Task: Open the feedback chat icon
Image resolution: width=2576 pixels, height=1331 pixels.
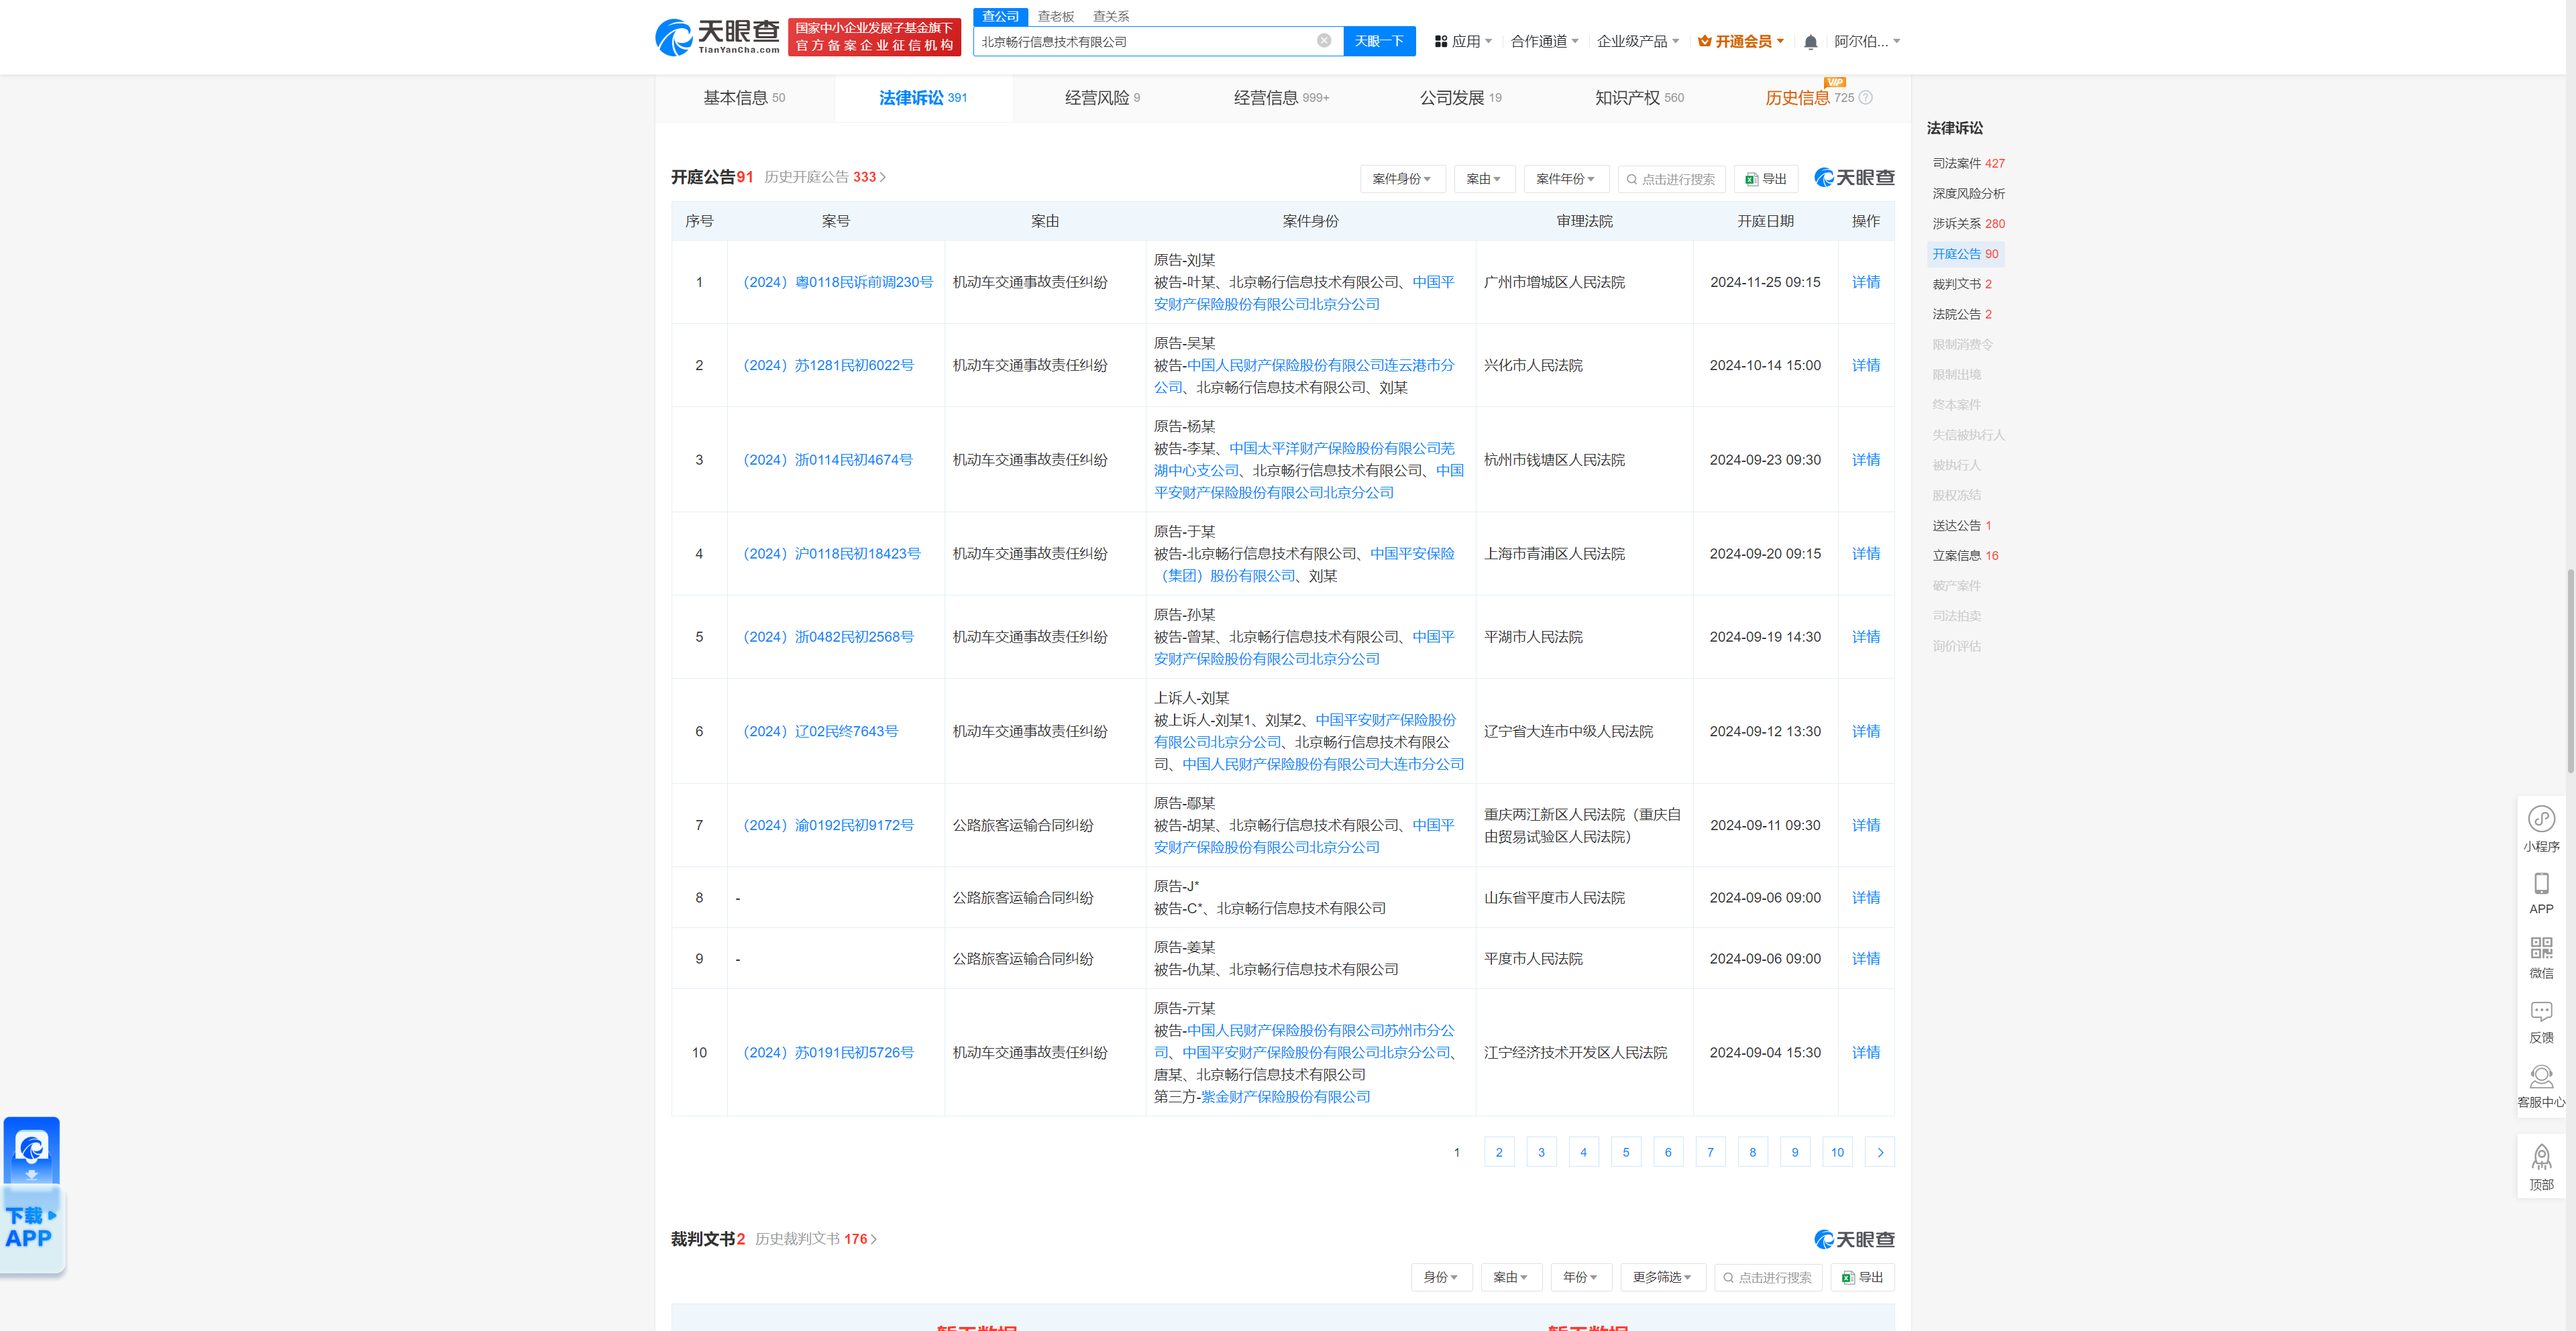Action: [2541, 1023]
